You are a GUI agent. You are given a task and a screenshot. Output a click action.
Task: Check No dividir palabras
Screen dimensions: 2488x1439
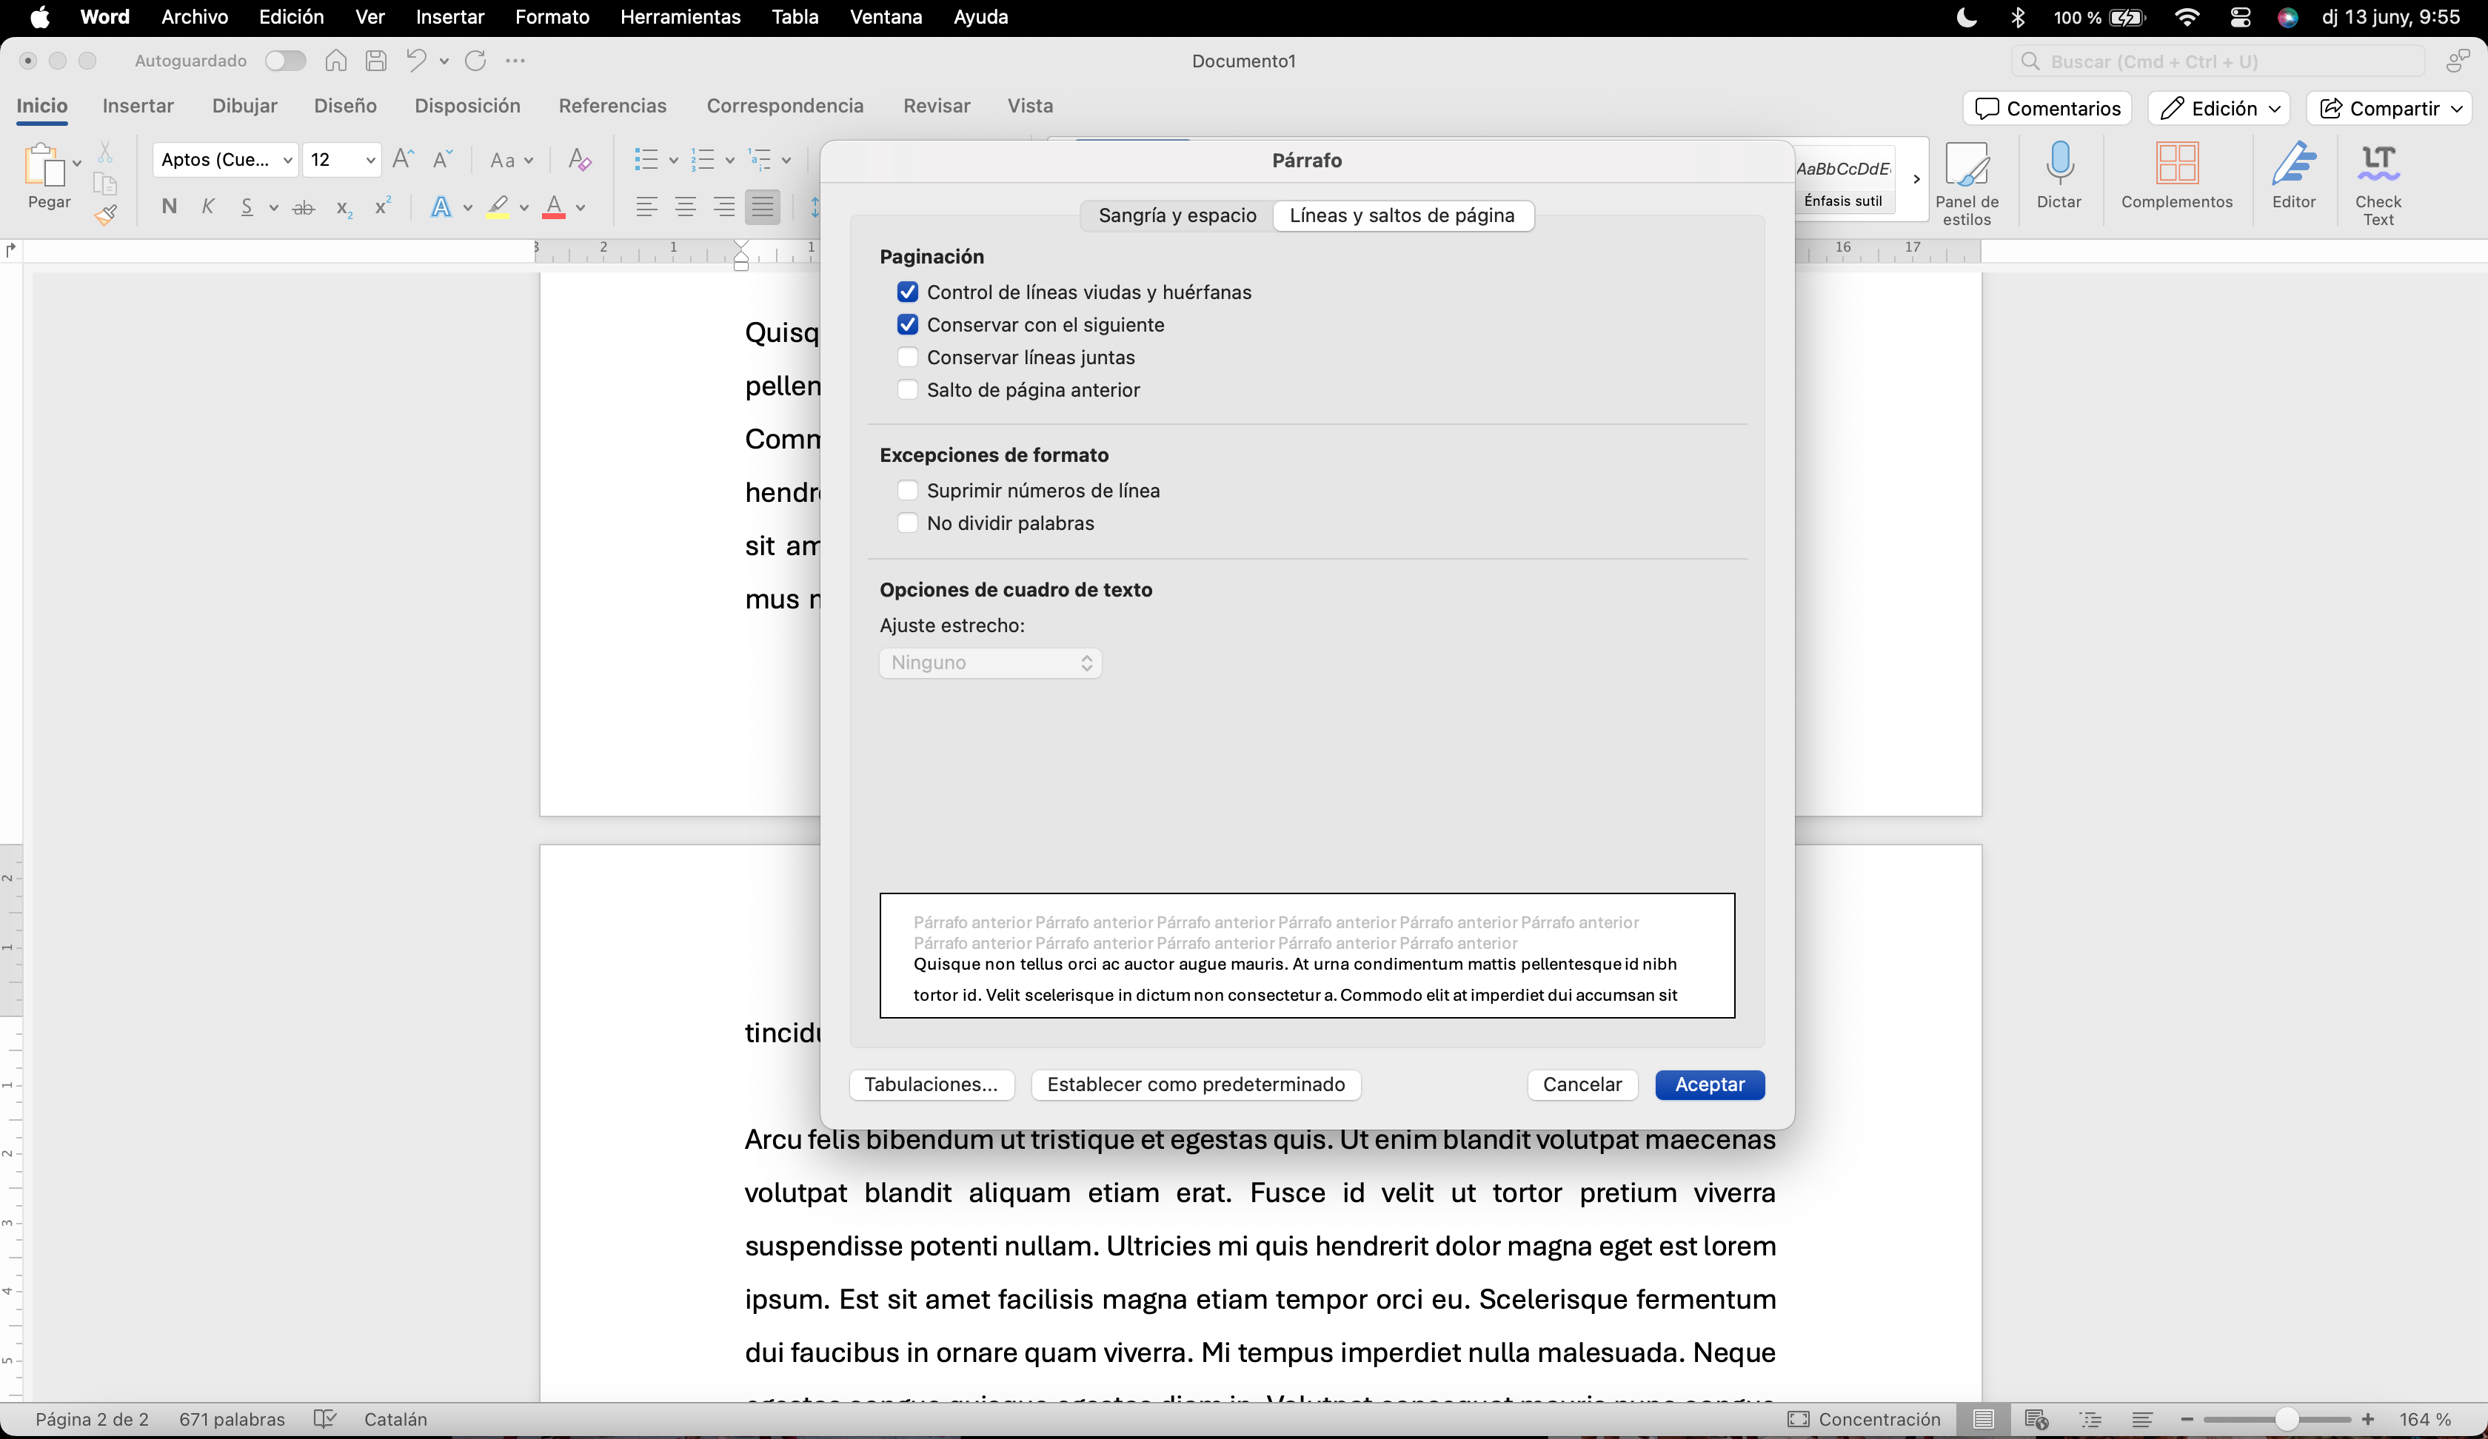coord(907,523)
